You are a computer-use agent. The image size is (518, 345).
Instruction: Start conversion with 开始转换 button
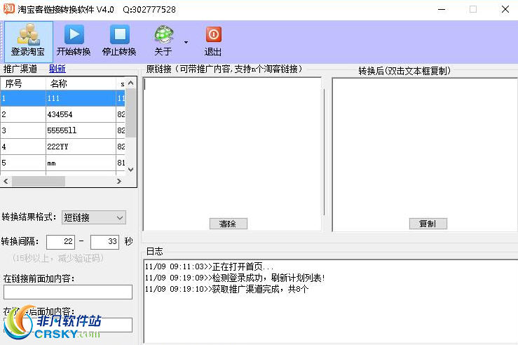tap(74, 41)
